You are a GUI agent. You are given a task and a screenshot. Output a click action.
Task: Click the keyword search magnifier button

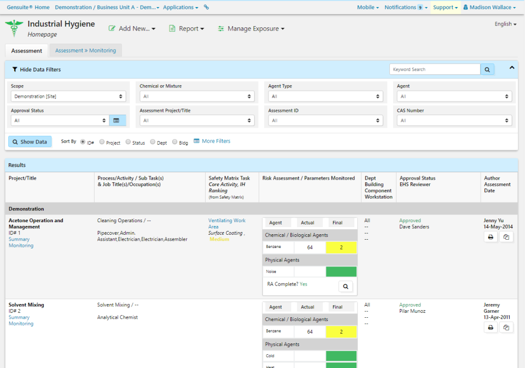click(487, 69)
